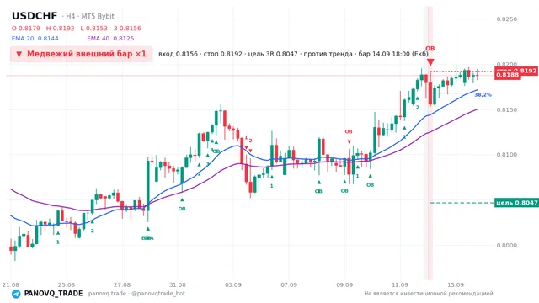Click the 0.8100 price axis label

pos(507,155)
